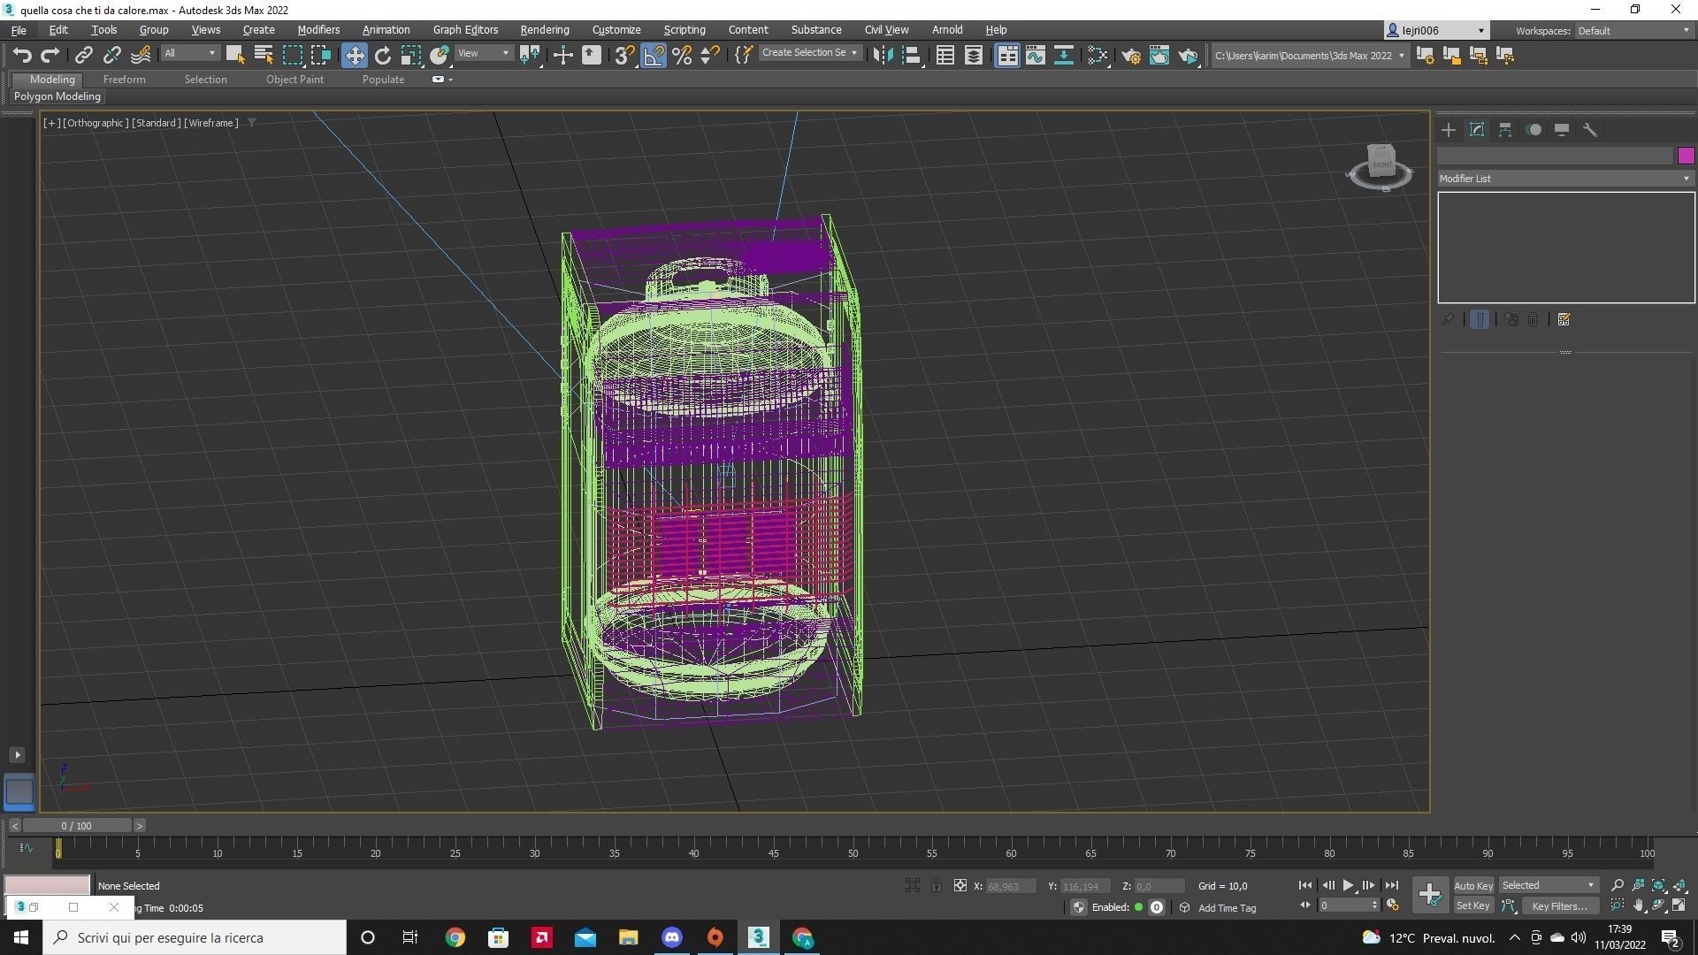This screenshot has height=955, width=1698.
Task: Open Discord from the Windows taskbar
Action: click(671, 937)
